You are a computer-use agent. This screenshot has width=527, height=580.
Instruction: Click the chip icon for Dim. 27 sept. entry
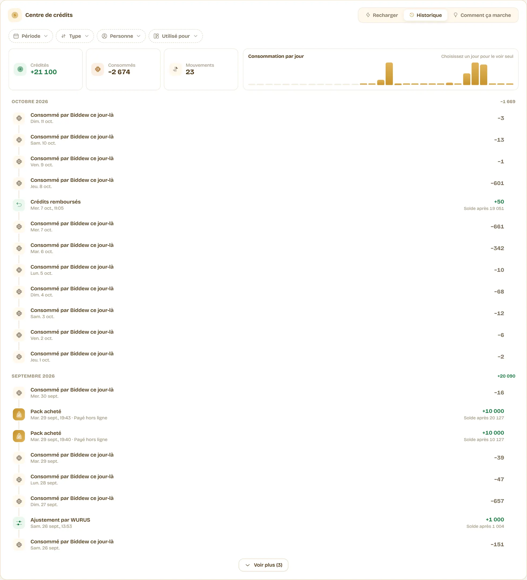click(19, 501)
